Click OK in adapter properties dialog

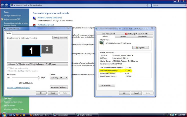pyautogui.click(x=124, y=93)
